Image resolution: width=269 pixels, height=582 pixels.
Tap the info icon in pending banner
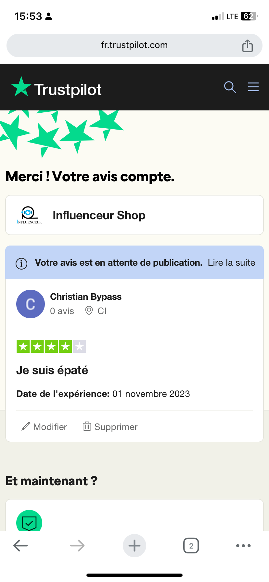tap(21, 263)
